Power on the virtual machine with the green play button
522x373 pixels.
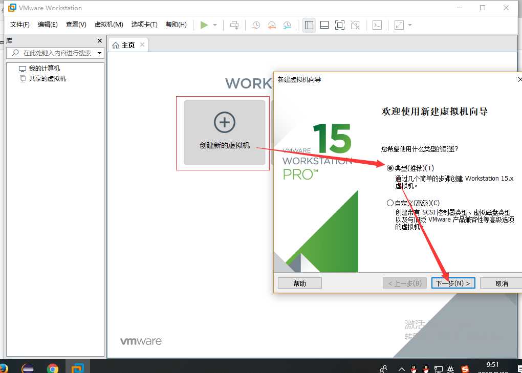[204, 25]
